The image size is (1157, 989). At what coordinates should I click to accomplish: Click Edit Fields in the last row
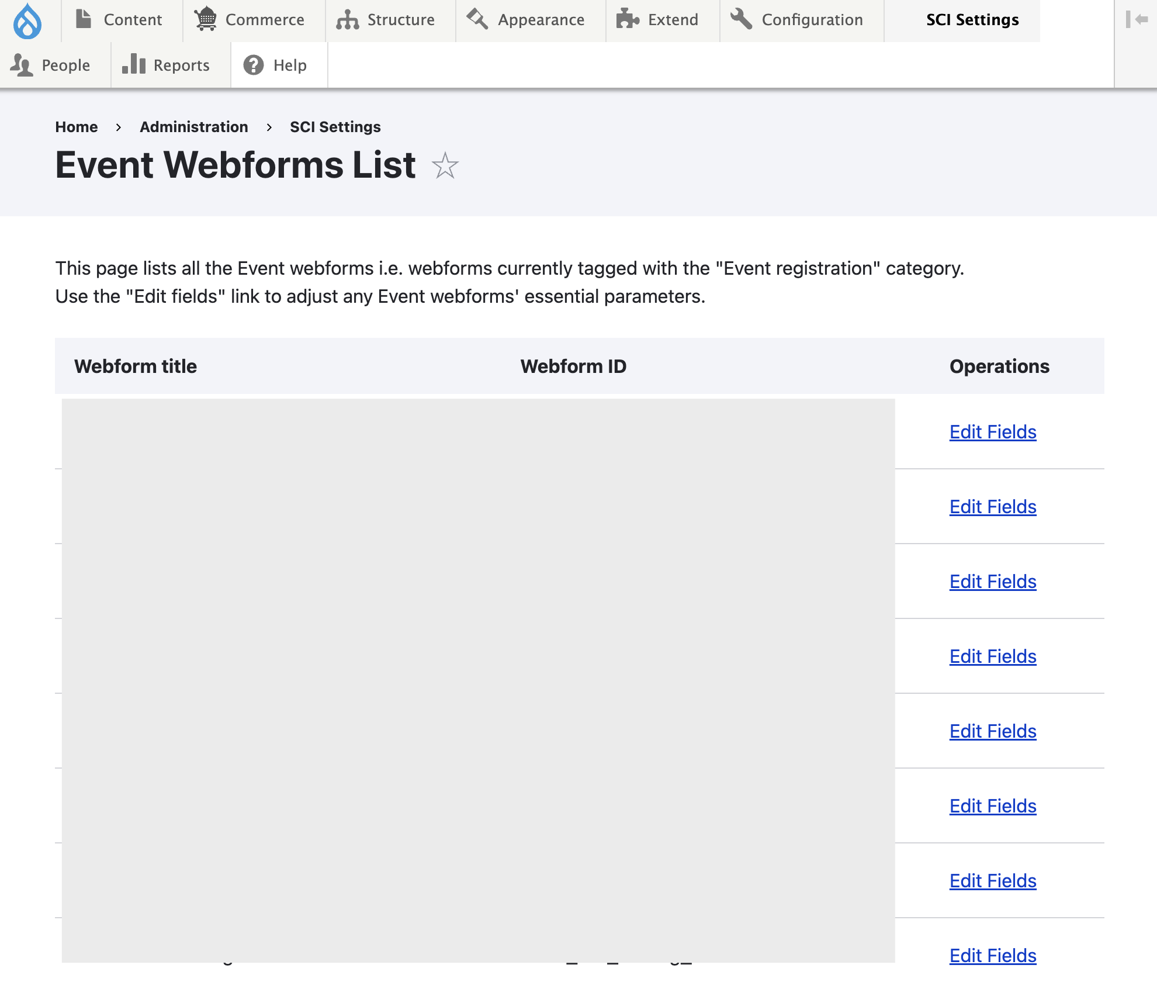coord(993,956)
